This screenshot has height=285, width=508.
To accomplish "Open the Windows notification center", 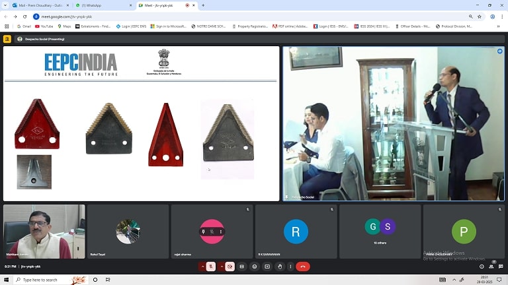I will tap(499, 280).
